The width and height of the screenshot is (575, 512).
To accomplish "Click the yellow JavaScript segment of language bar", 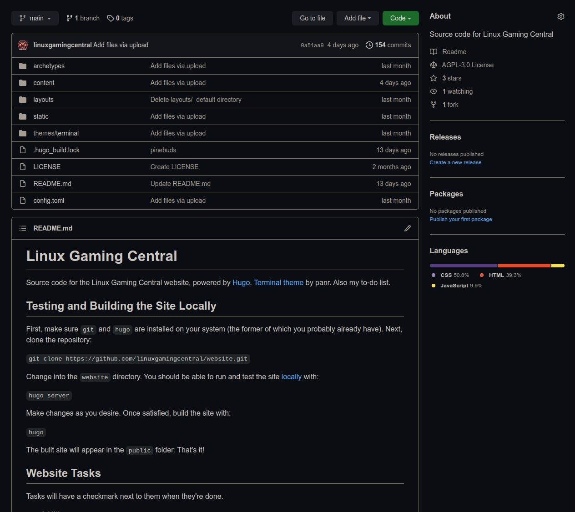I will click(x=558, y=266).
